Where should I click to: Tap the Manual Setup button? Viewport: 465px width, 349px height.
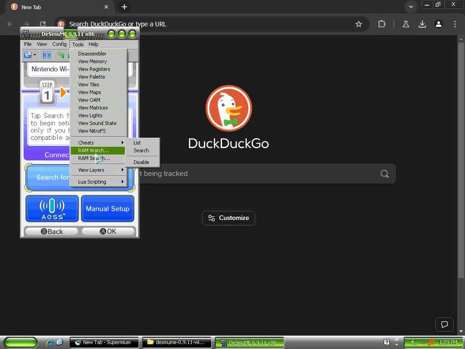pyautogui.click(x=108, y=209)
